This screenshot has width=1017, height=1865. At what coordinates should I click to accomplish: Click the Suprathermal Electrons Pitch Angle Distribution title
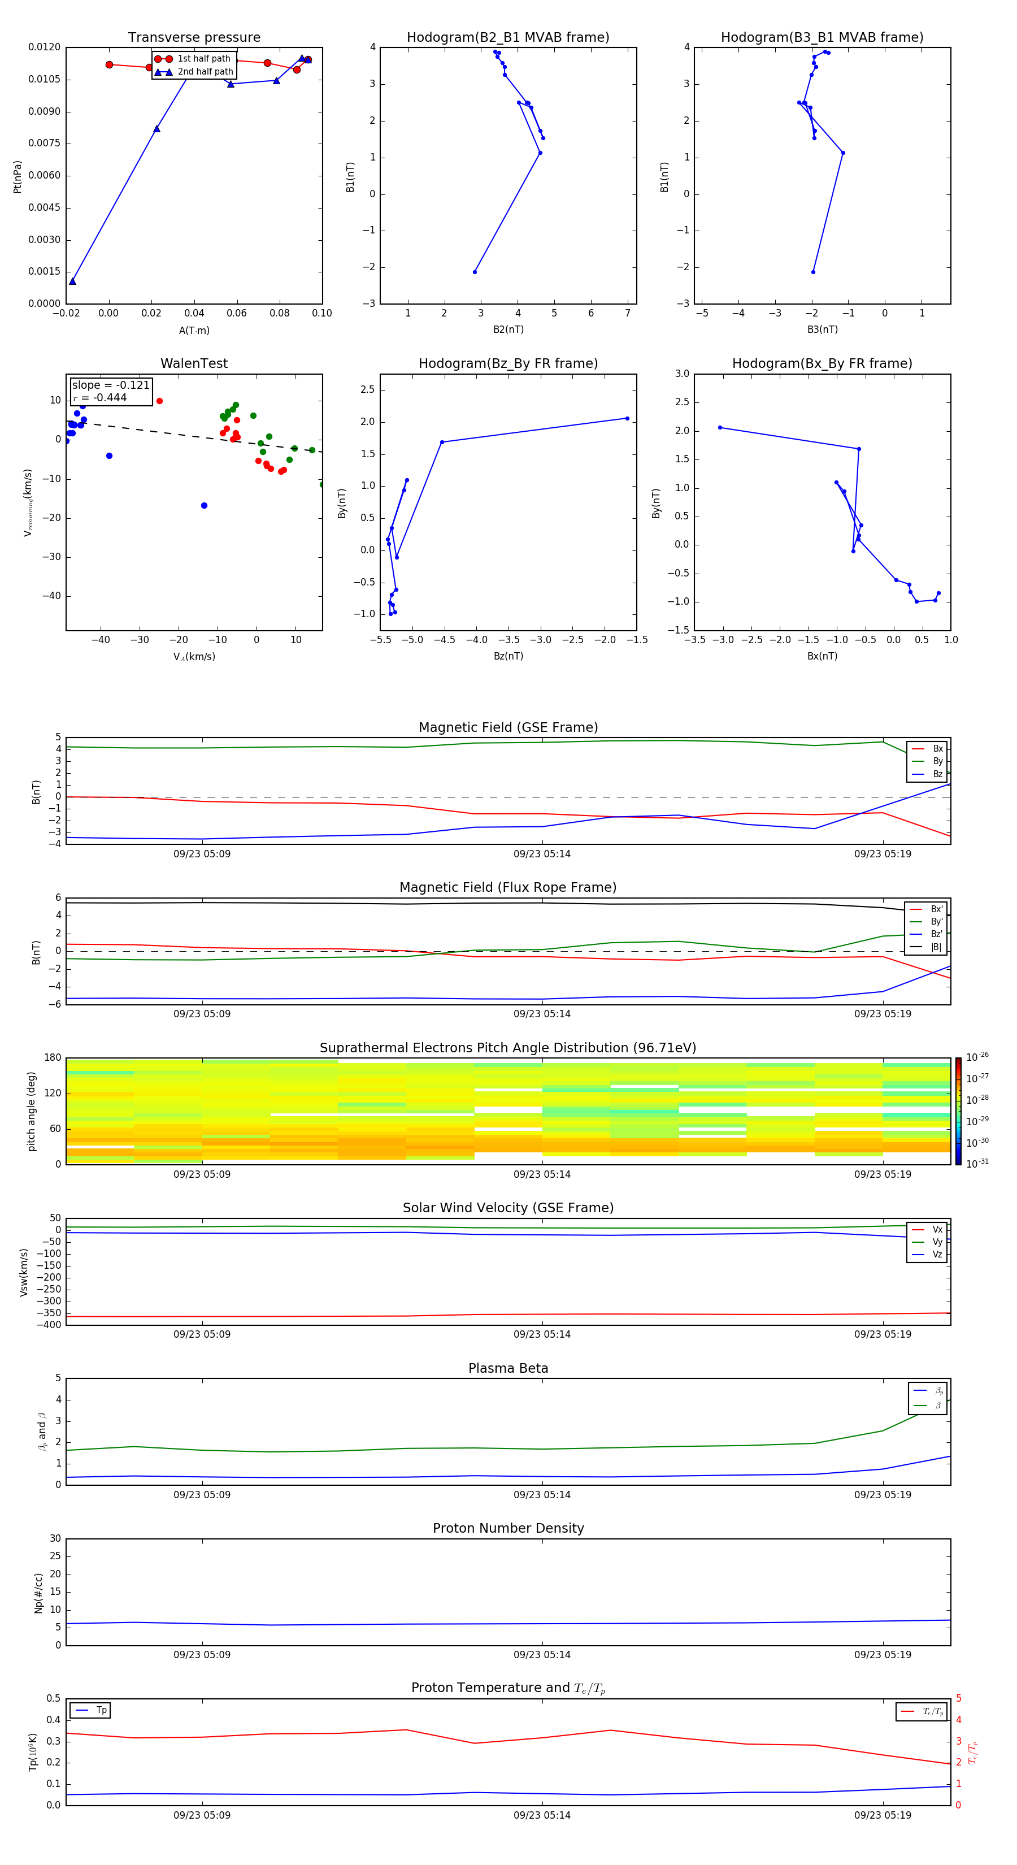tap(508, 1048)
